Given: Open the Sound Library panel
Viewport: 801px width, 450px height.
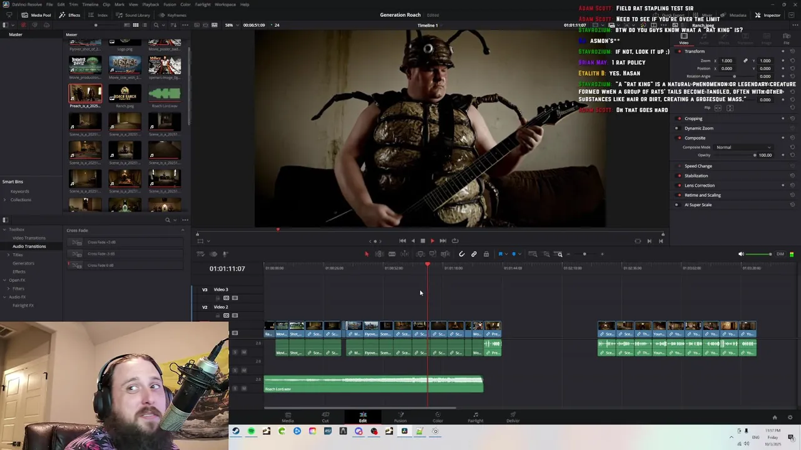Looking at the screenshot, I should (133, 15).
